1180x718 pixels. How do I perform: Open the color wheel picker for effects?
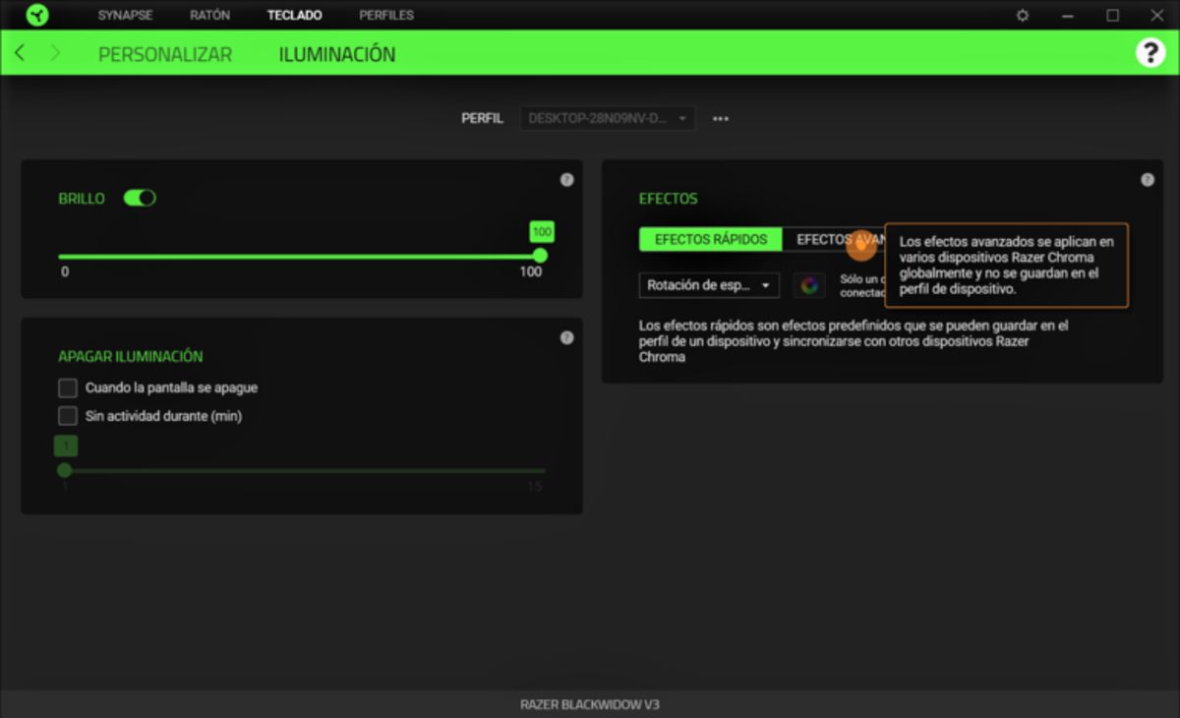click(809, 285)
